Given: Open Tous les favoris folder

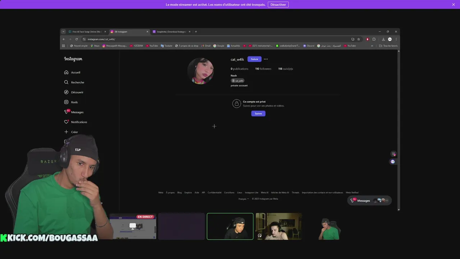Looking at the screenshot, I should click(x=388, y=46).
